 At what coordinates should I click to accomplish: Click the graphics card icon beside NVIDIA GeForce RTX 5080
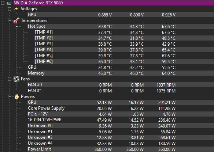[x=9, y=3]
